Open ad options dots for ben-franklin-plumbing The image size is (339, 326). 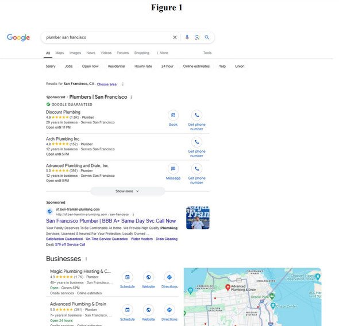[x=133, y=215]
